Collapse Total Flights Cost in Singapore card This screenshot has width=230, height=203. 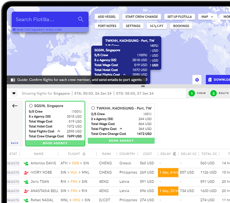click(59, 131)
